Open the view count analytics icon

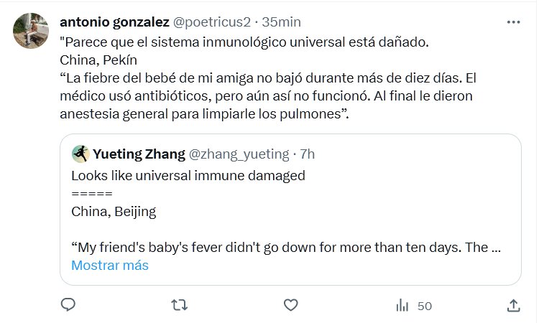(402, 306)
